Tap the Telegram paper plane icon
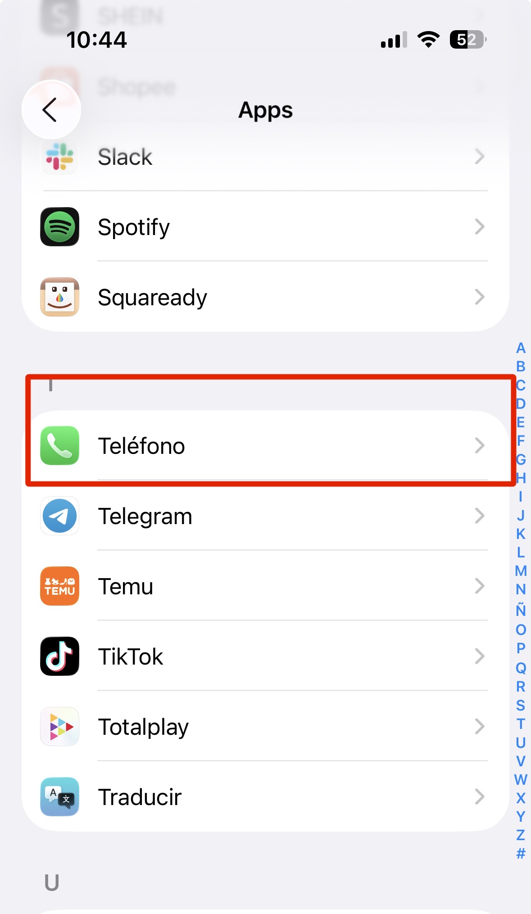The width and height of the screenshot is (531, 914). (x=59, y=516)
